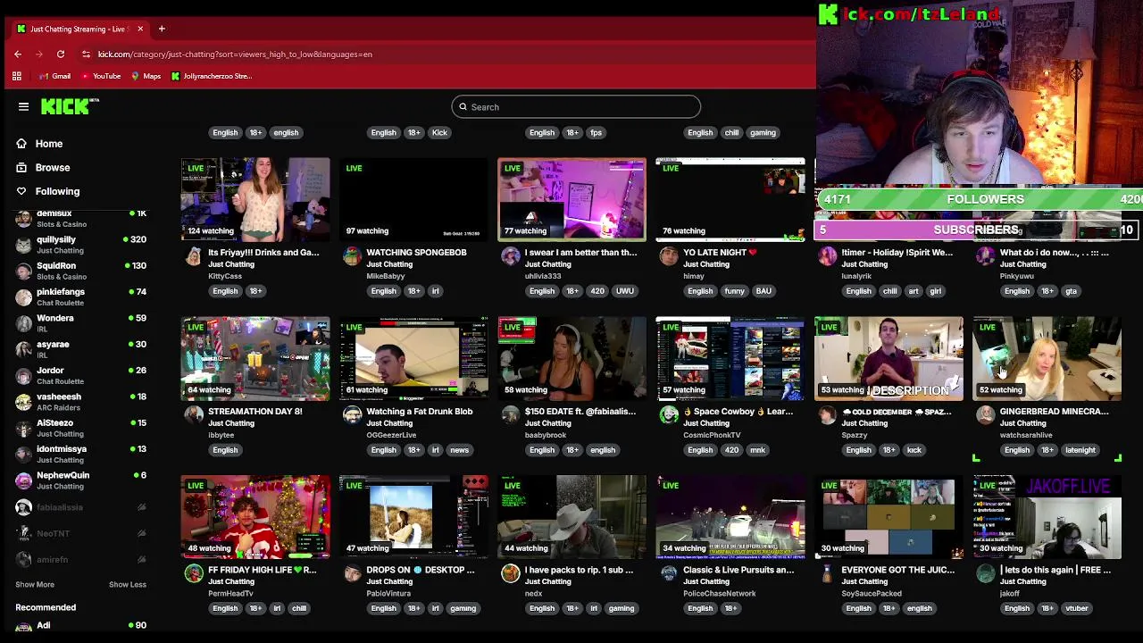The image size is (1143, 643).
Task: Collapse list with Show Less
Action: coord(128,584)
